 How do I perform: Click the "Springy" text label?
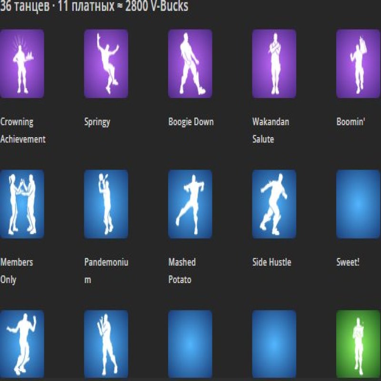click(x=97, y=122)
